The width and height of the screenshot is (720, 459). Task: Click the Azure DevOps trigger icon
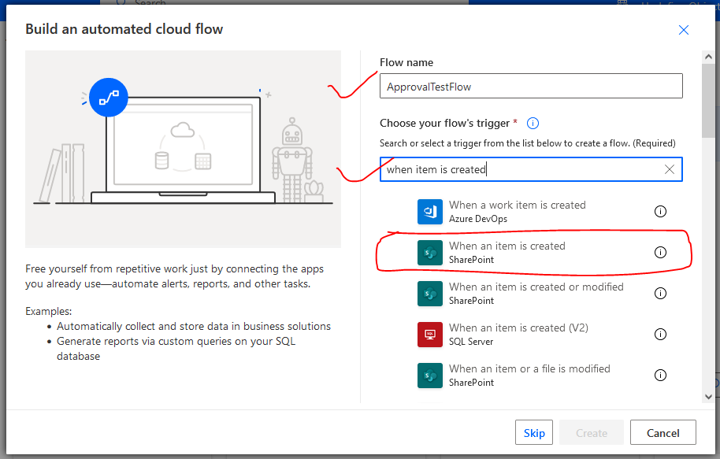click(430, 212)
